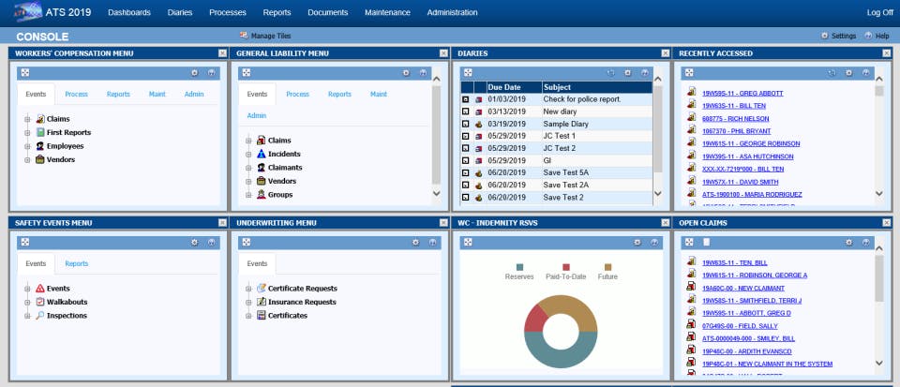Viewport: 900px width, 387px height.
Task: Open the Help icon in console bar
Action: 868,36
